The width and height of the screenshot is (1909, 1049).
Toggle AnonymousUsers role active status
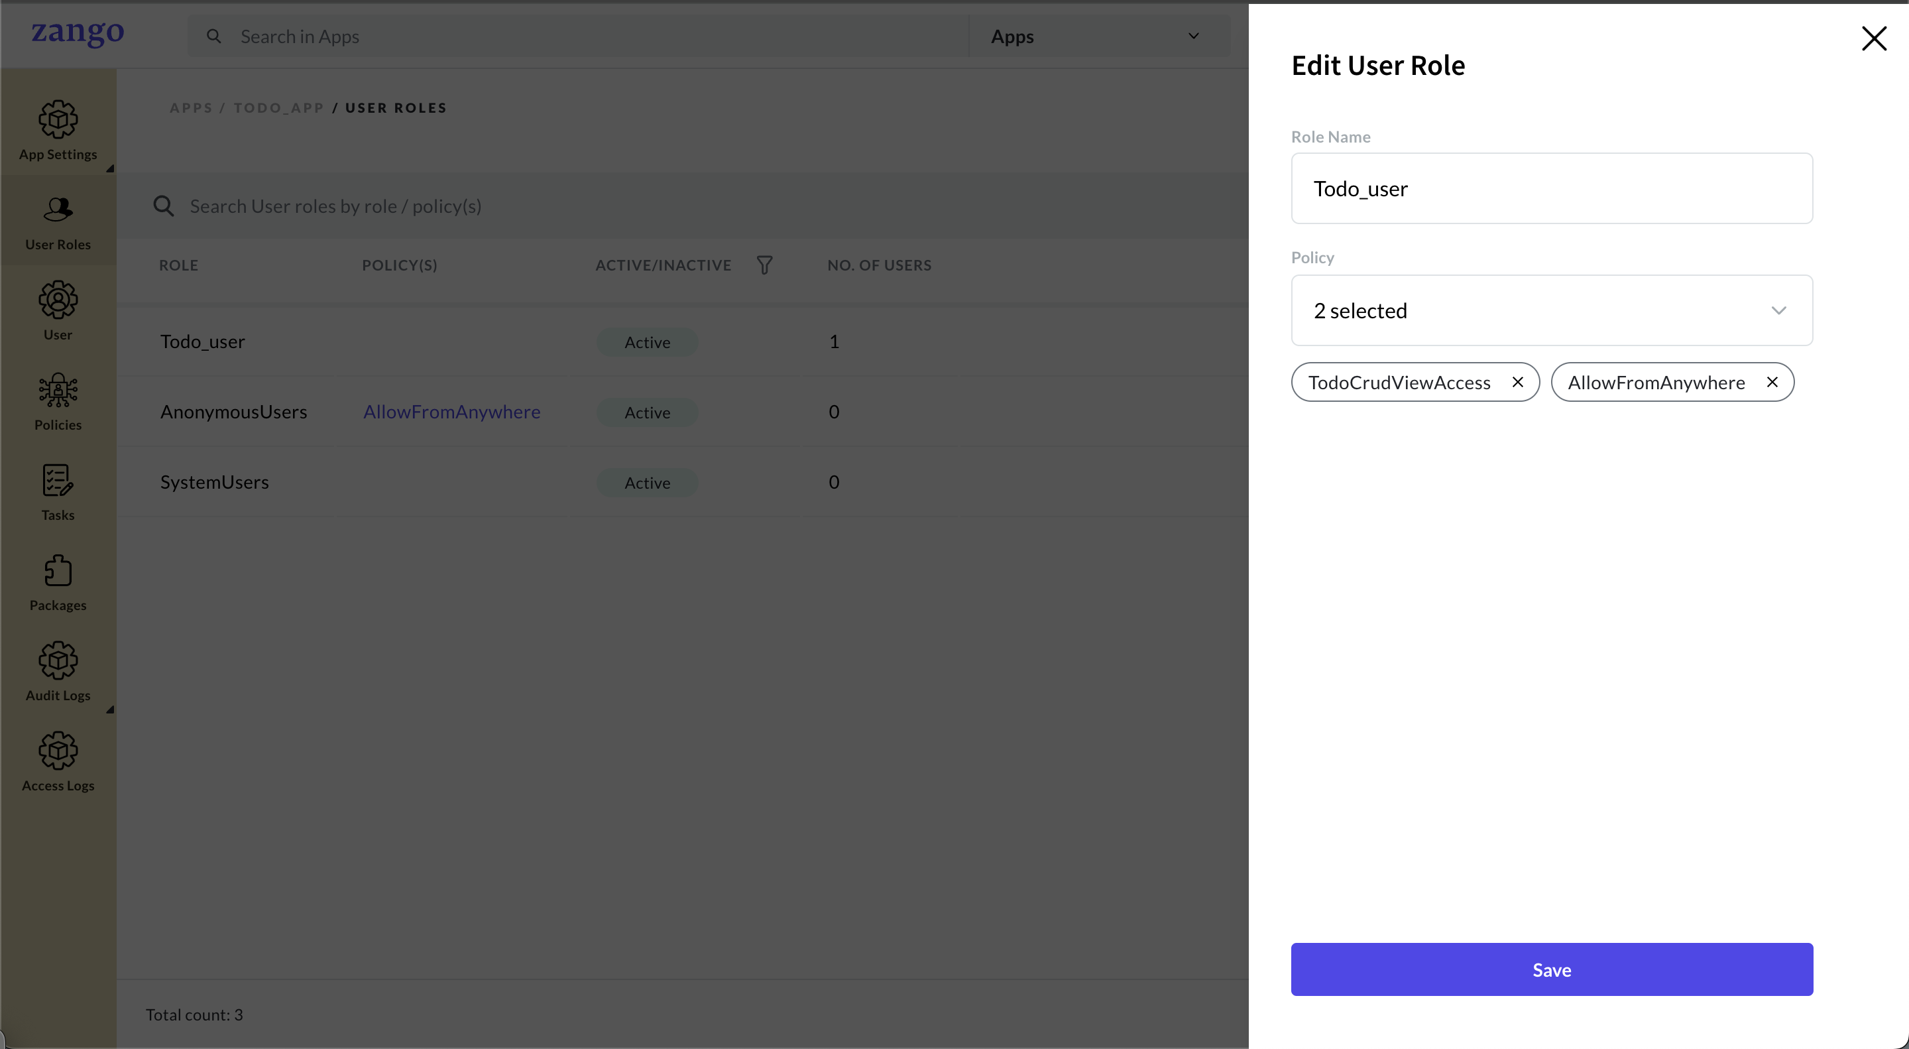[x=647, y=411]
